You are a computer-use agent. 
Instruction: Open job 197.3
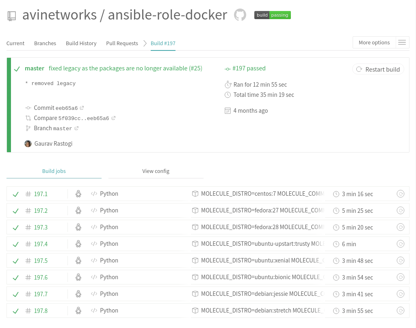[x=41, y=227]
